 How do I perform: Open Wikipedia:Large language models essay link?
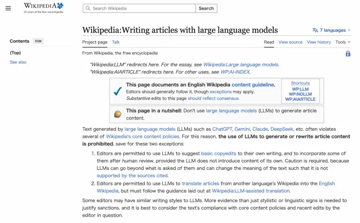[241, 64]
